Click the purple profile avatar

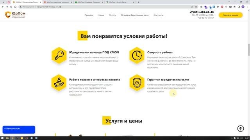coord(243,7)
